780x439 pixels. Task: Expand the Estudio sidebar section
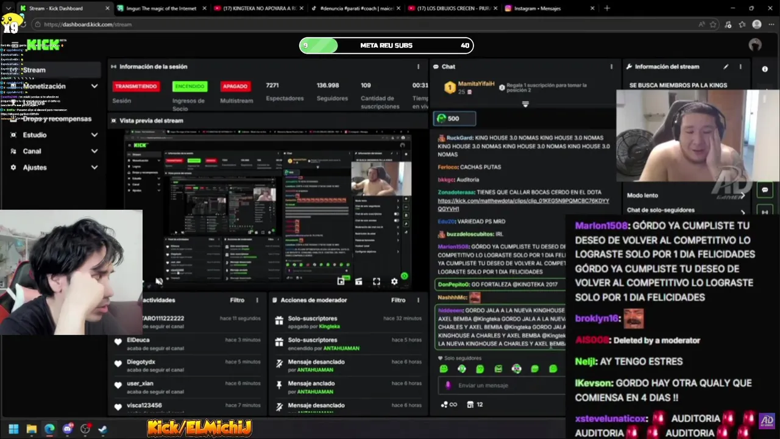click(94, 135)
